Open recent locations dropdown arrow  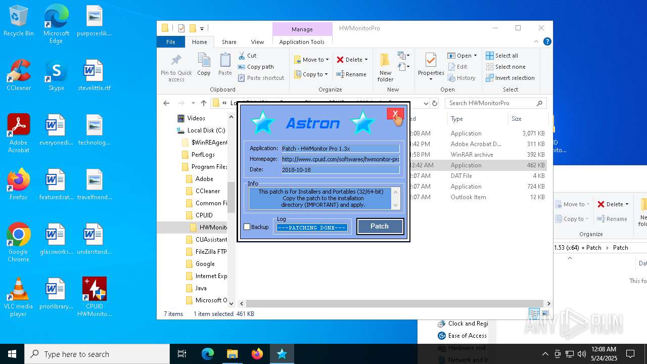(x=193, y=103)
